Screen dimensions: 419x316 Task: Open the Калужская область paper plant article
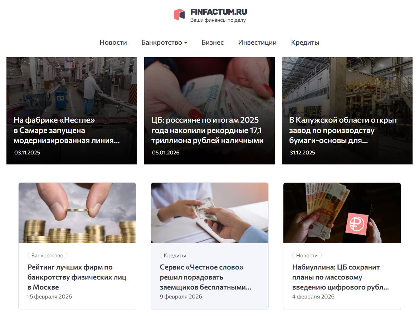[x=347, y=111]
